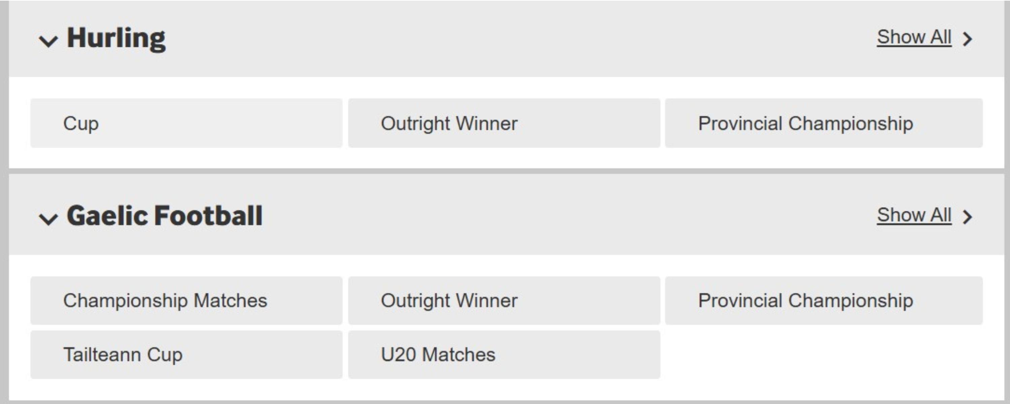The width and height of the screenshot is (1010, 404).
Task: Choose Provincial Championship under Hurling
Action: (x=823, y=123)
